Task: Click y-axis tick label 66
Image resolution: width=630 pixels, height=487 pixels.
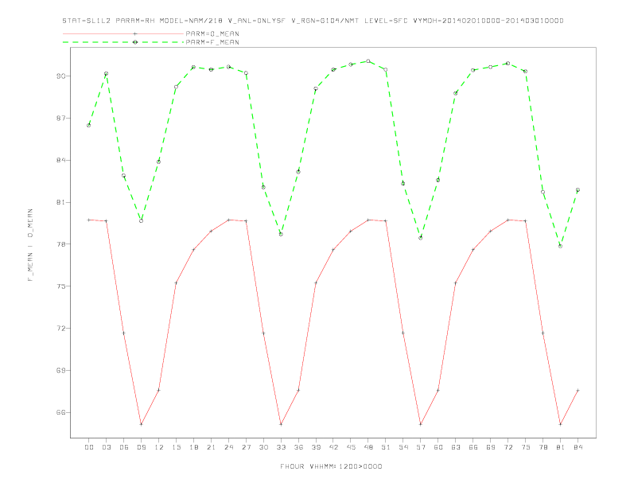Action: click(x=61, y=412)
